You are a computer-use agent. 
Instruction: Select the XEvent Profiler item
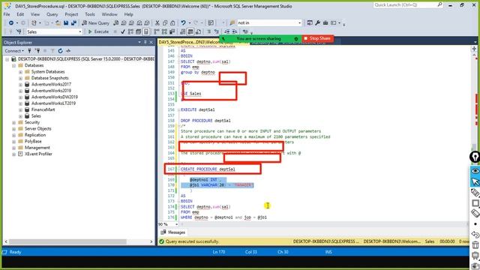38,154
